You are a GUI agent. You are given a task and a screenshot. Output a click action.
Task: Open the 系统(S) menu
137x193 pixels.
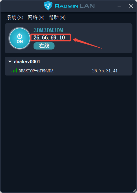pos(15,18)
